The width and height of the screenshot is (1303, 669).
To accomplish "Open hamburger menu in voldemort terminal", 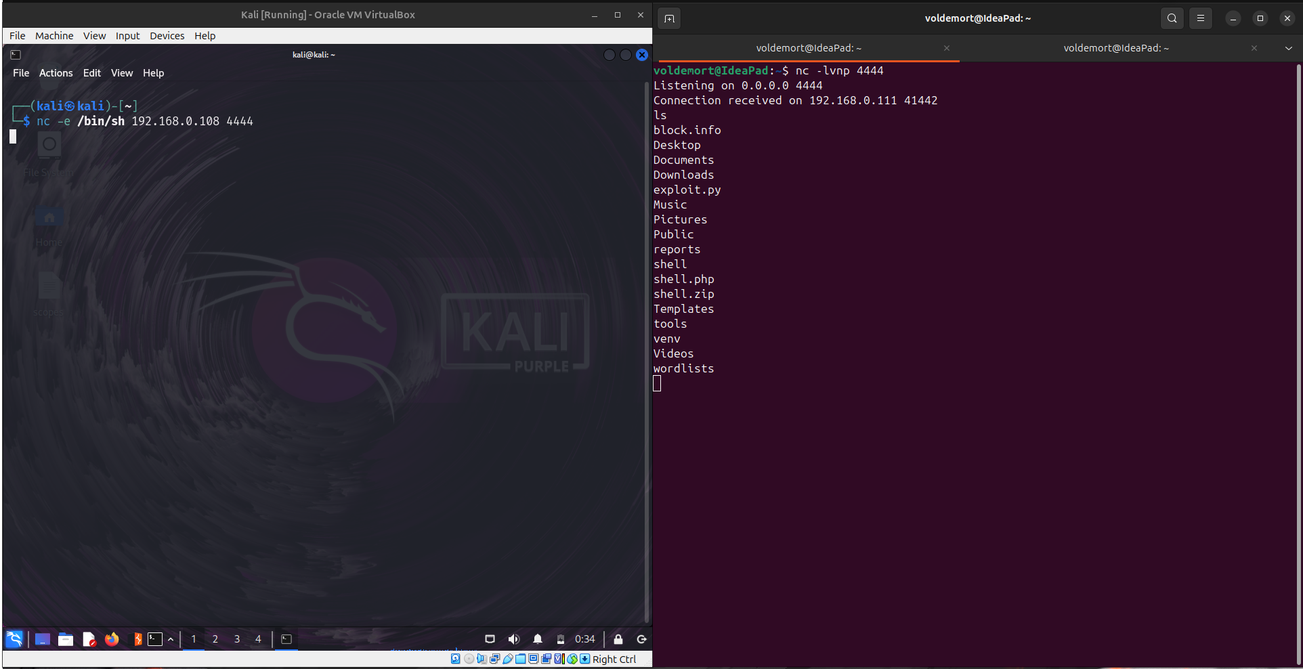I will coord(1201,19).
